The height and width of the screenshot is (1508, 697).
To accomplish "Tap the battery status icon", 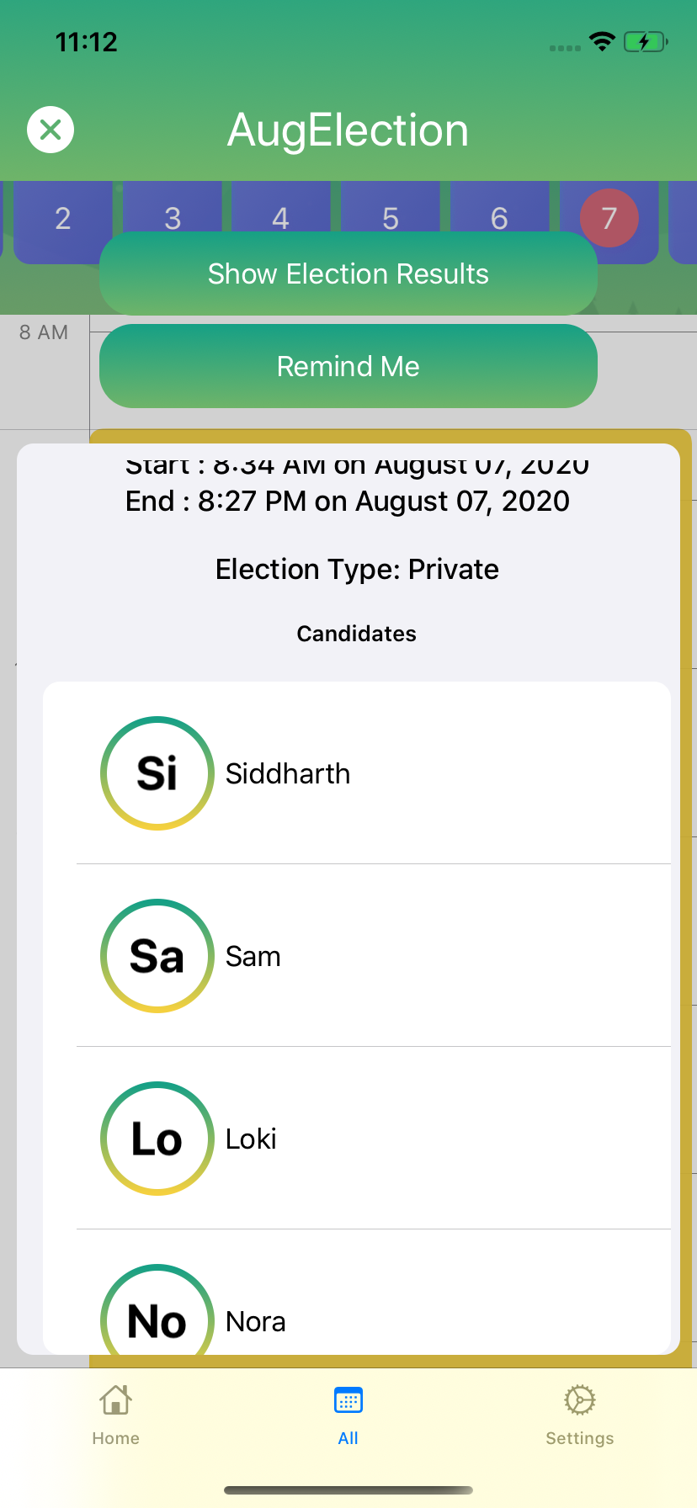I will 645,42.
